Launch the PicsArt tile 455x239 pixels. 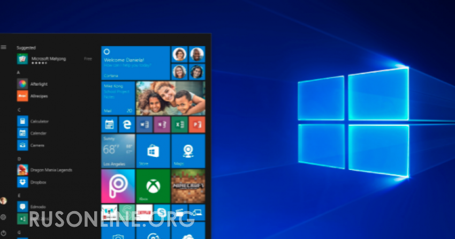(x=118, y=186)
